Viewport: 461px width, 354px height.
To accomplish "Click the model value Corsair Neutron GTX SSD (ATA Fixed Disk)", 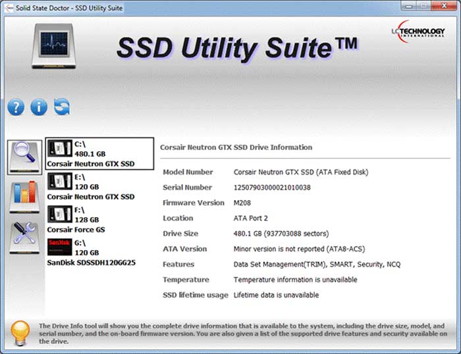I will pyautogui.click(x=301, y=172).
